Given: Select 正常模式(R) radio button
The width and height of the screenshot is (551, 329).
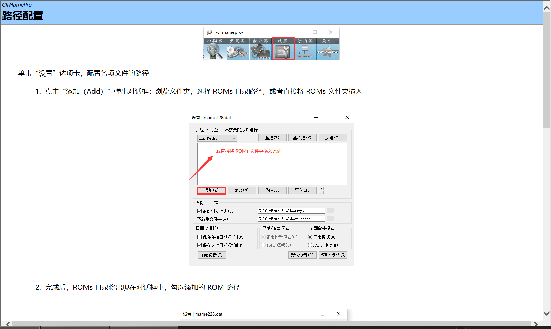Looking at the screenshot, I should 310,237.
